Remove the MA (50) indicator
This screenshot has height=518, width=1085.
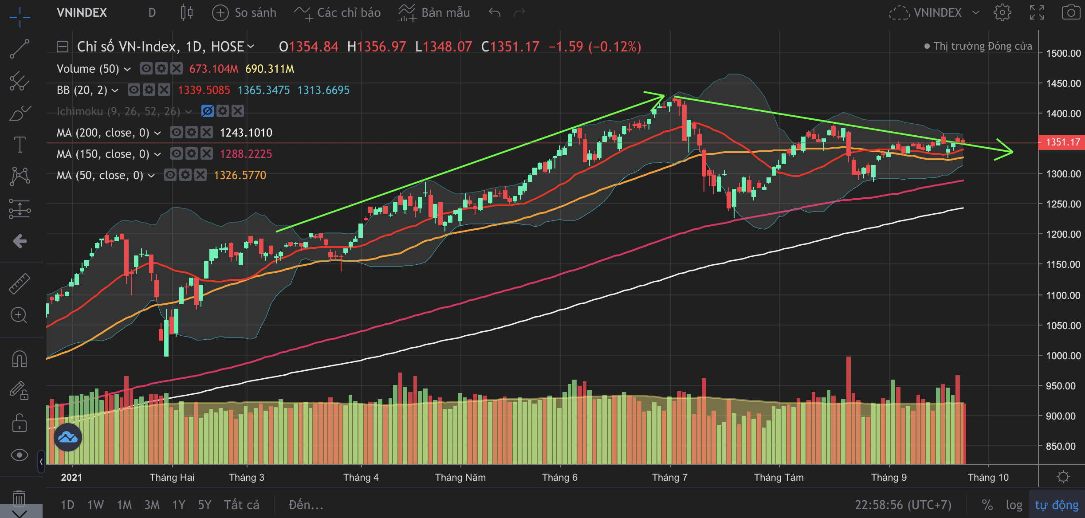pyautogui.click(x=201, y=175)
